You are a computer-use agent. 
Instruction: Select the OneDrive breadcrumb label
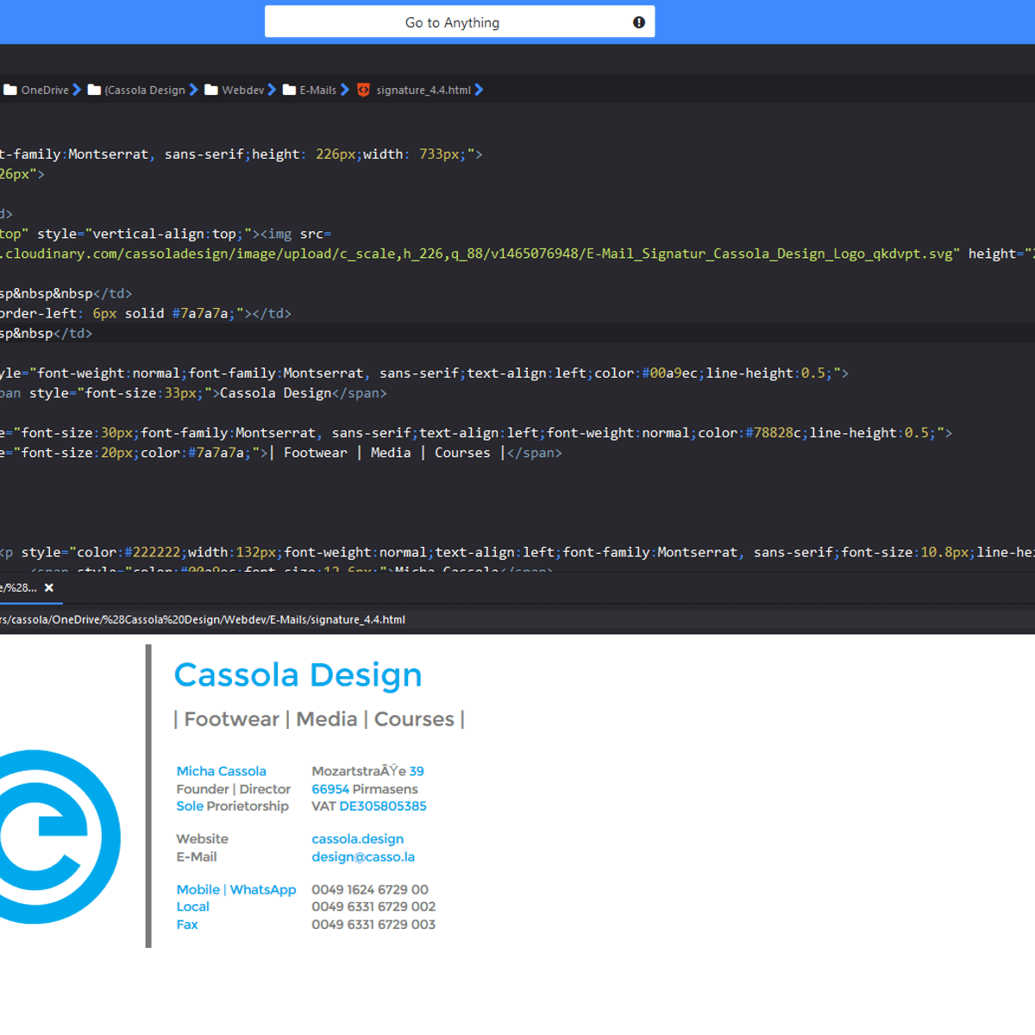[45, 90]
